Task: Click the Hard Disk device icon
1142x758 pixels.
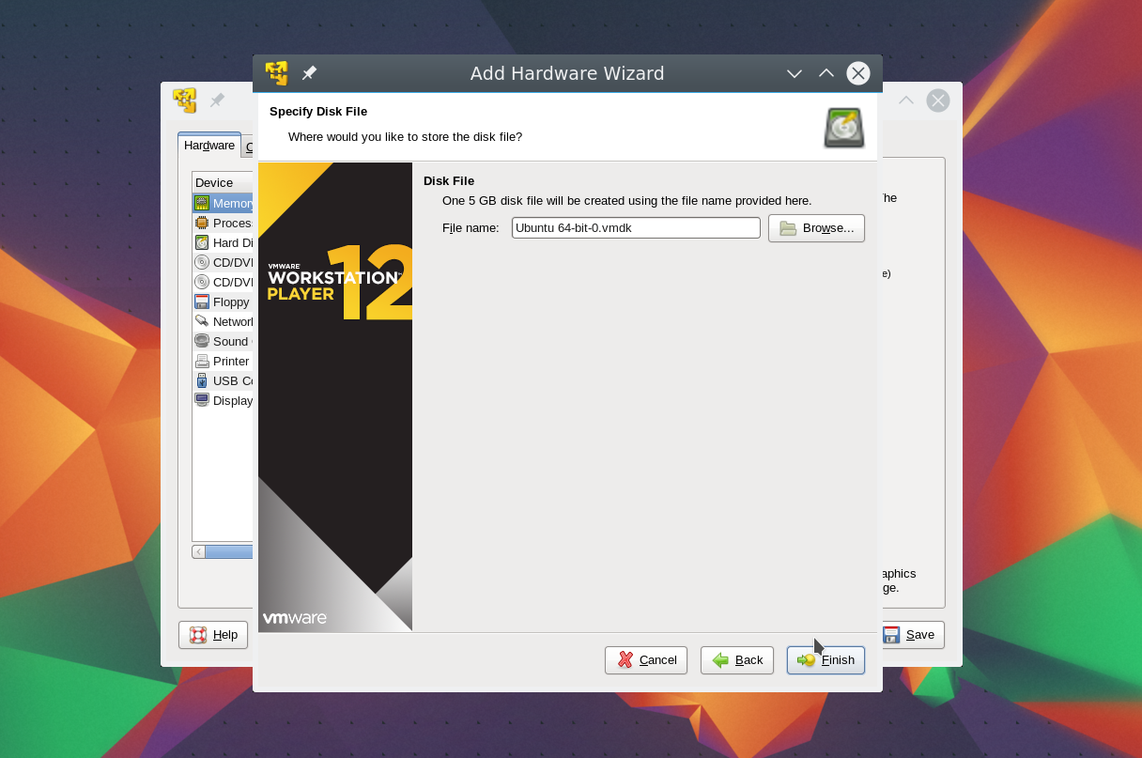Action: (202, 243)
